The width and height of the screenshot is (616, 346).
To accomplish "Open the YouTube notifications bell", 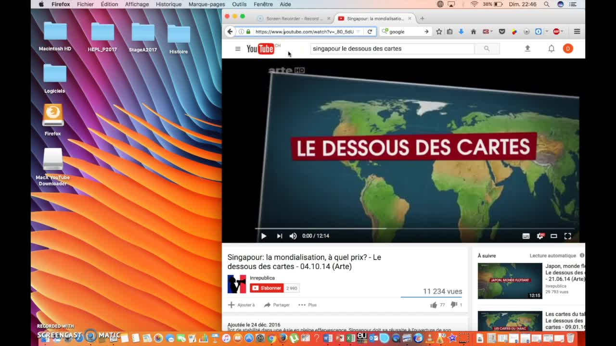I will tap(552, 49).
